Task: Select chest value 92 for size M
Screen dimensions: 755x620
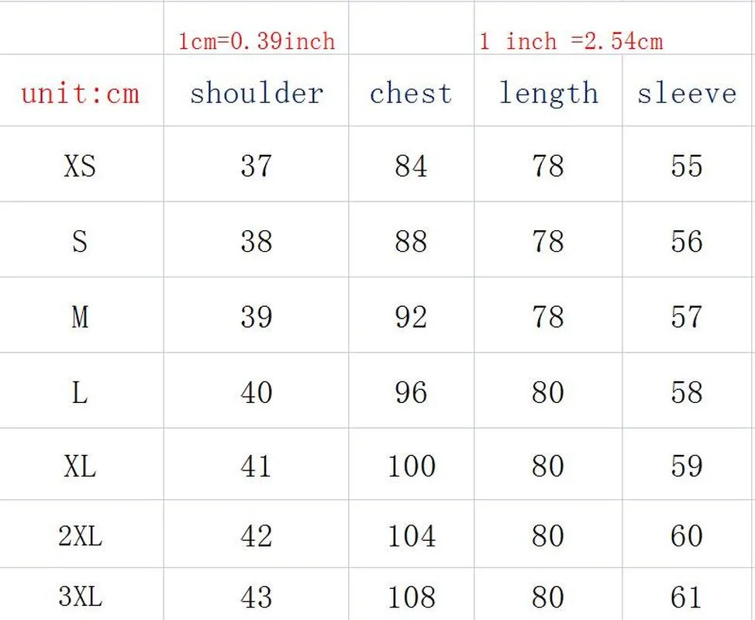Action: coord(411,316)
